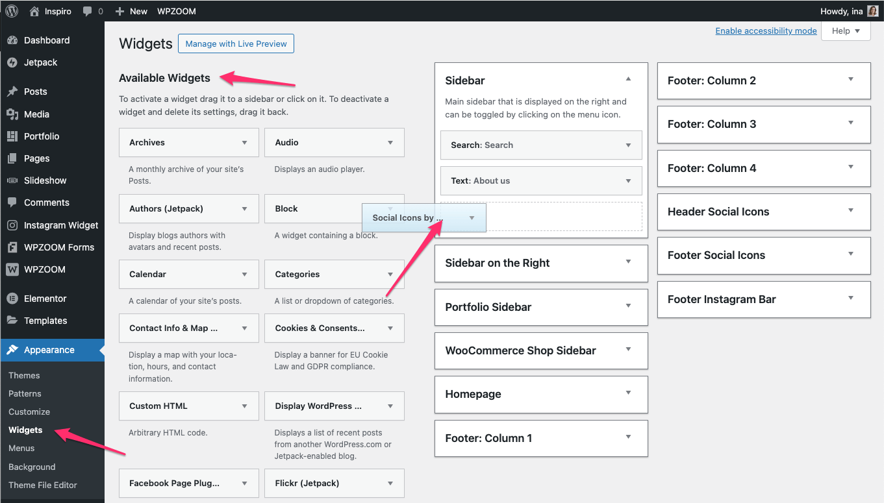Click Manage with Live Preview button
The image size is (884, 503).
236,43
